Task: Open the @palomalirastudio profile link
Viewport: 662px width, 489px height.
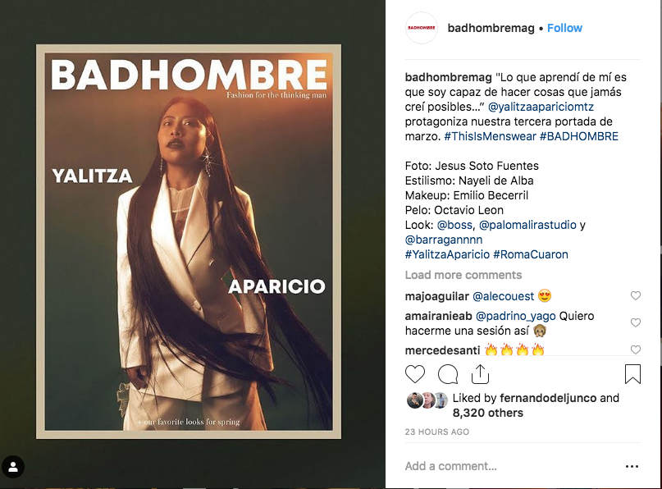Action: coord(527,225)
